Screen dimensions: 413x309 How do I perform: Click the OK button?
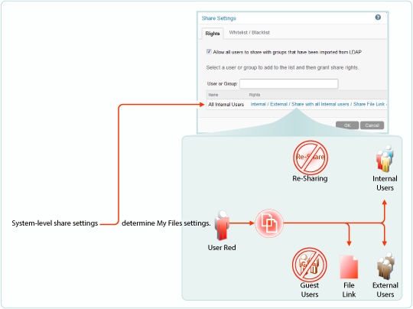(347, 125)
